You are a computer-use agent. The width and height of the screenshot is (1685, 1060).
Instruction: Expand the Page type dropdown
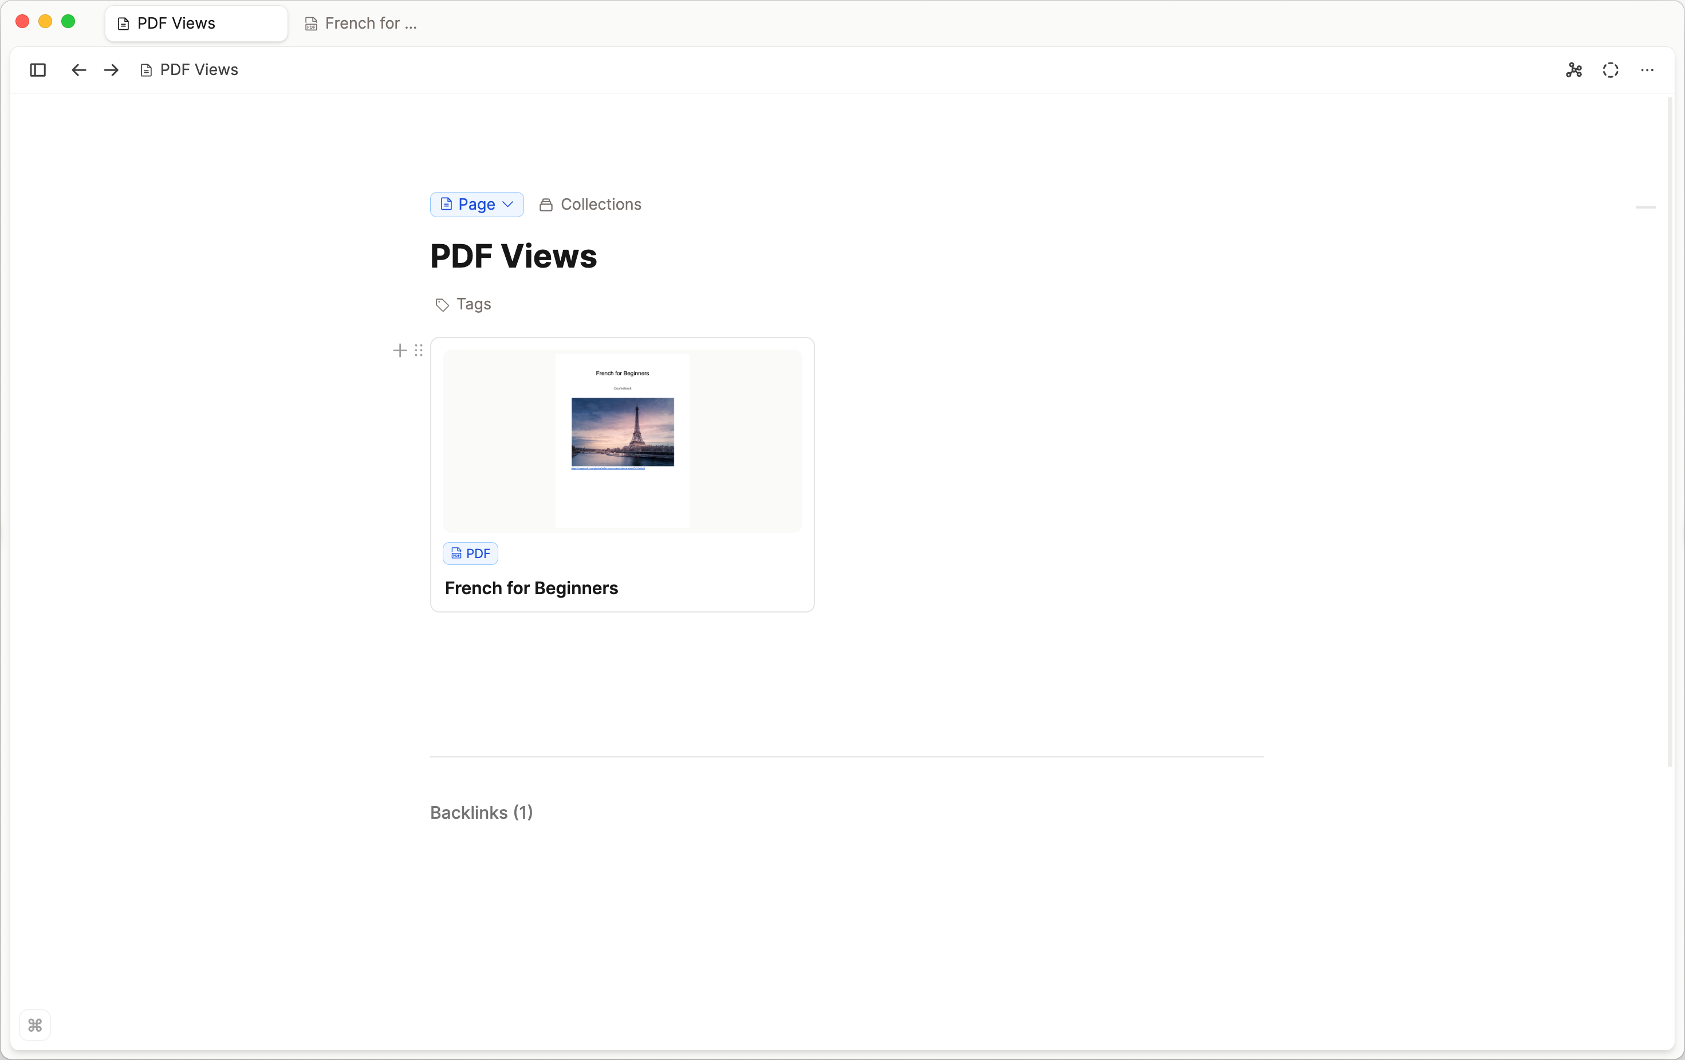(477, 205)
